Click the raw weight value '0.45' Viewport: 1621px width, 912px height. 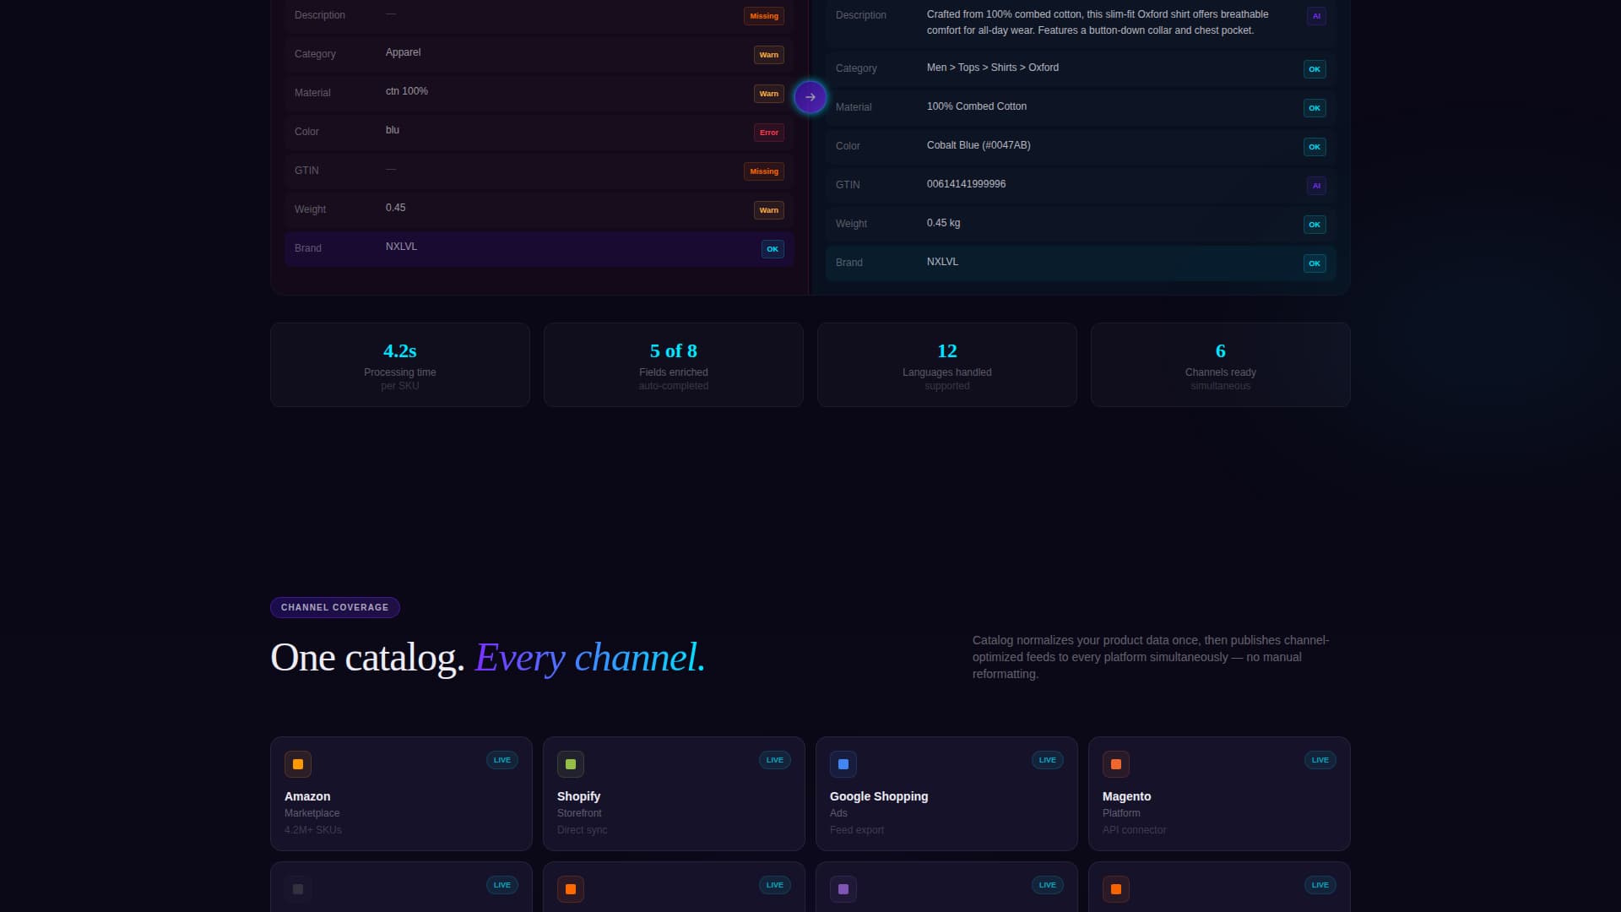click(x=395, y=208)
